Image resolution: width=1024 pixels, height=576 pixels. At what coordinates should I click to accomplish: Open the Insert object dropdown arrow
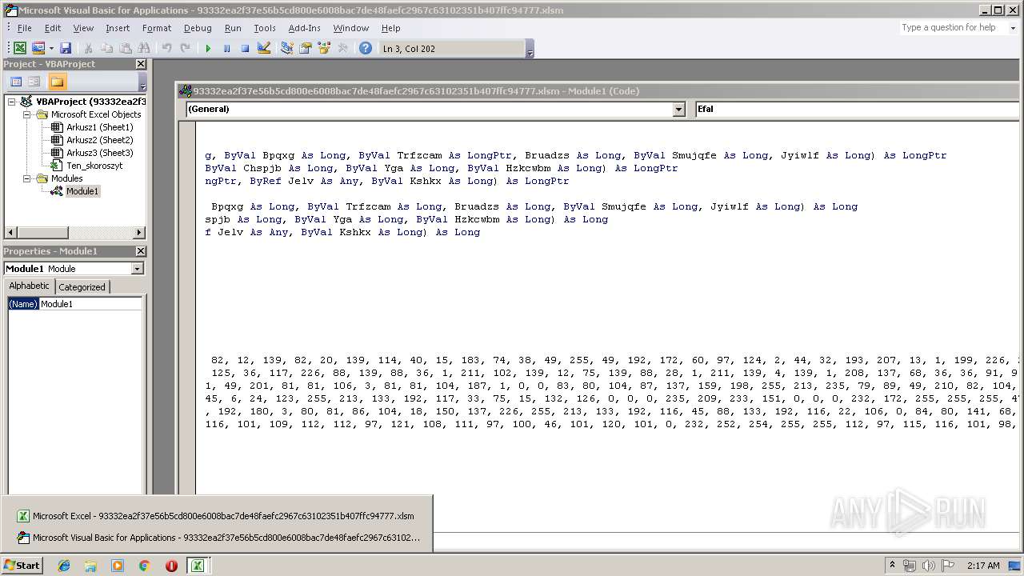51,49
